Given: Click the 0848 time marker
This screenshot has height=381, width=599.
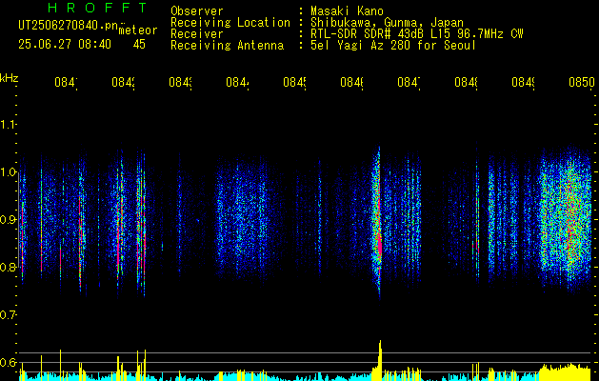Looking at the screenshot, I should coord(467,83).
